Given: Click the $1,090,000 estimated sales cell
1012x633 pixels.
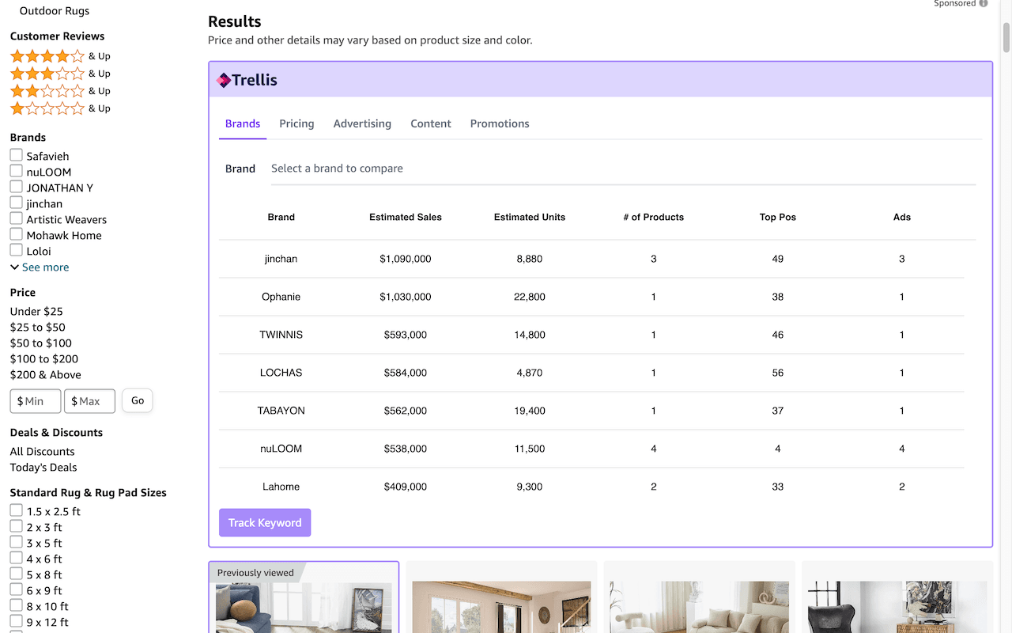Looking at the screenshot, I should pyautogui.click(x=406, y=259).
